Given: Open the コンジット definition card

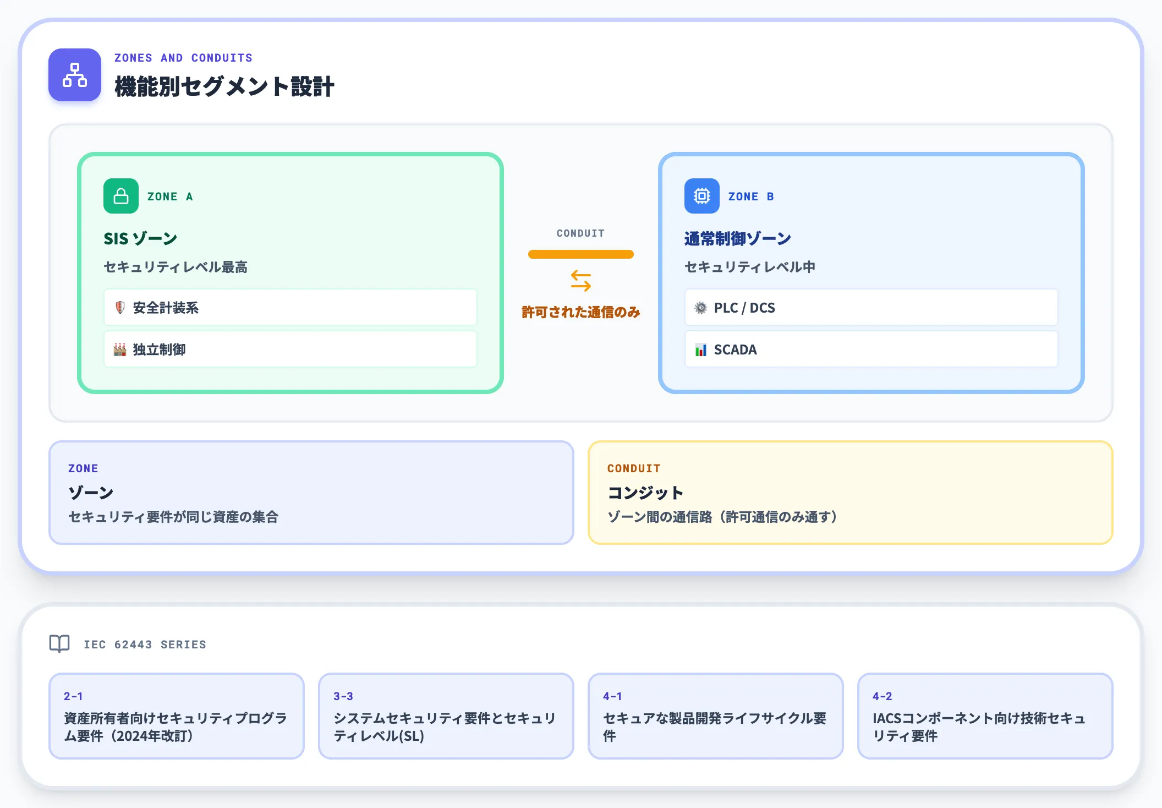Looking at the screenshot, I should tap(851, 493).
